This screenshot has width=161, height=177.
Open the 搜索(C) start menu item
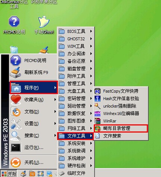click(33, 136)
